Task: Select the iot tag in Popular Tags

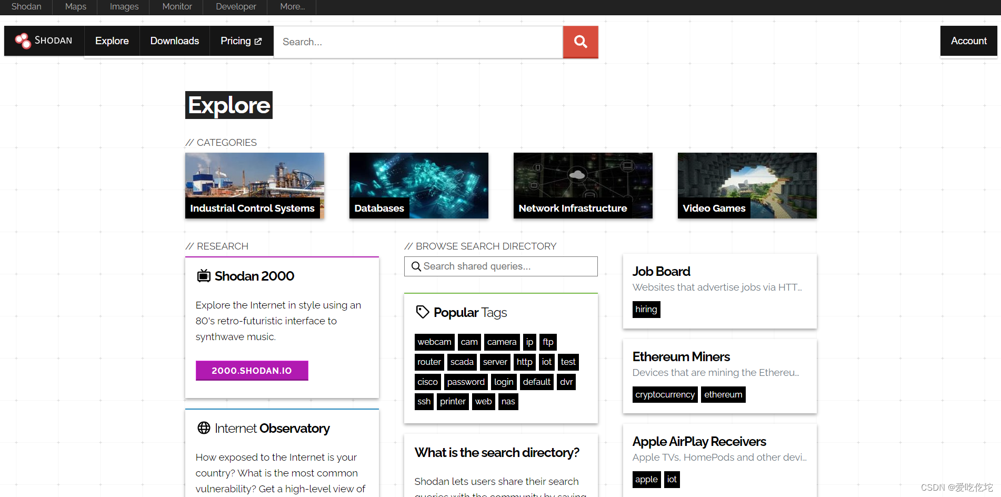Action: point(546,362)
